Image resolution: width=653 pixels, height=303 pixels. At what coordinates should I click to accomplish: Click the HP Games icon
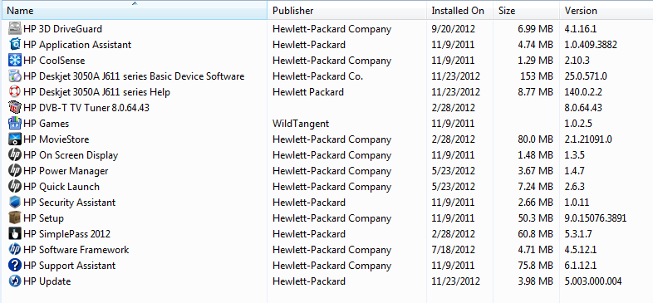tap(15, 124)
